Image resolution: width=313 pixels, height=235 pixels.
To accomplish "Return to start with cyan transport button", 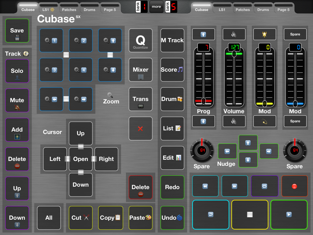I will pyautogui.click(x=211, y=214).
